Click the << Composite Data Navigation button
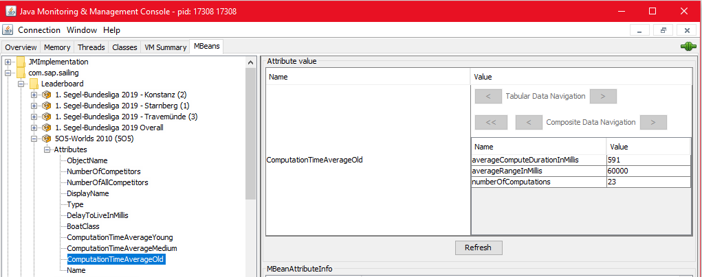 click(491, 123)
